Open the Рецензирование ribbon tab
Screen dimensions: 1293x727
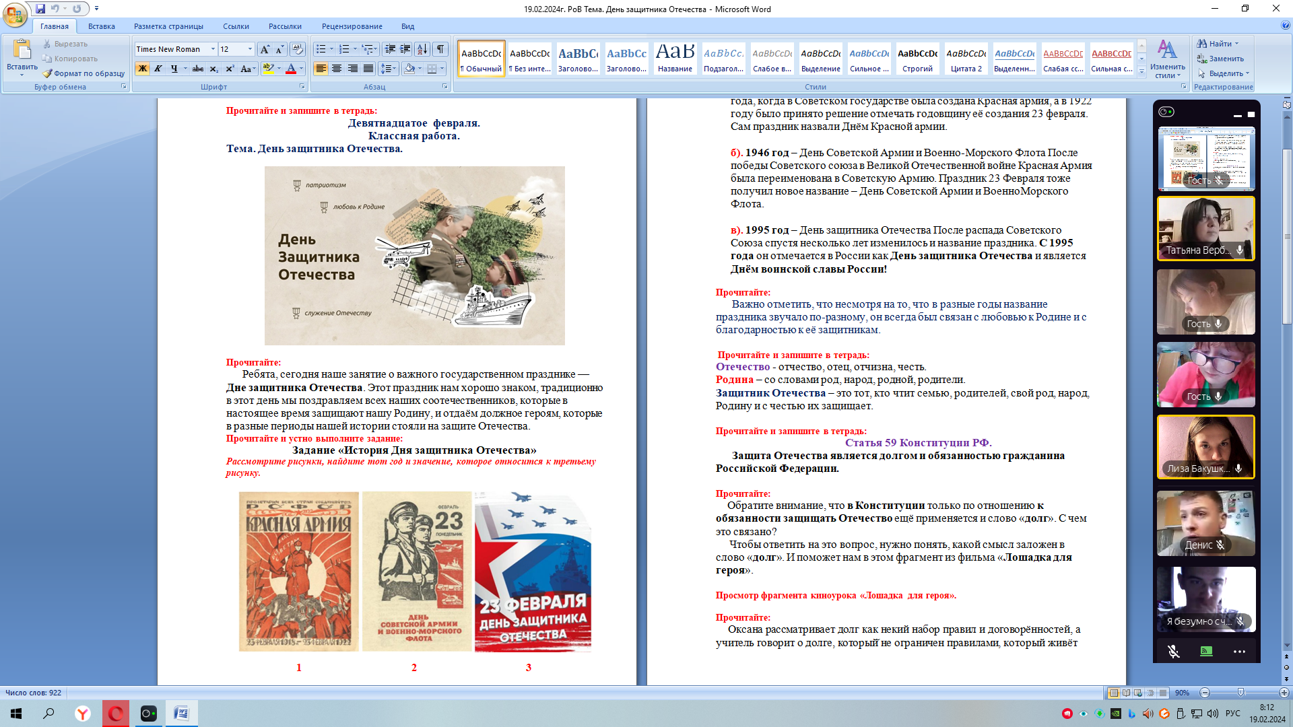coord(352,26)
